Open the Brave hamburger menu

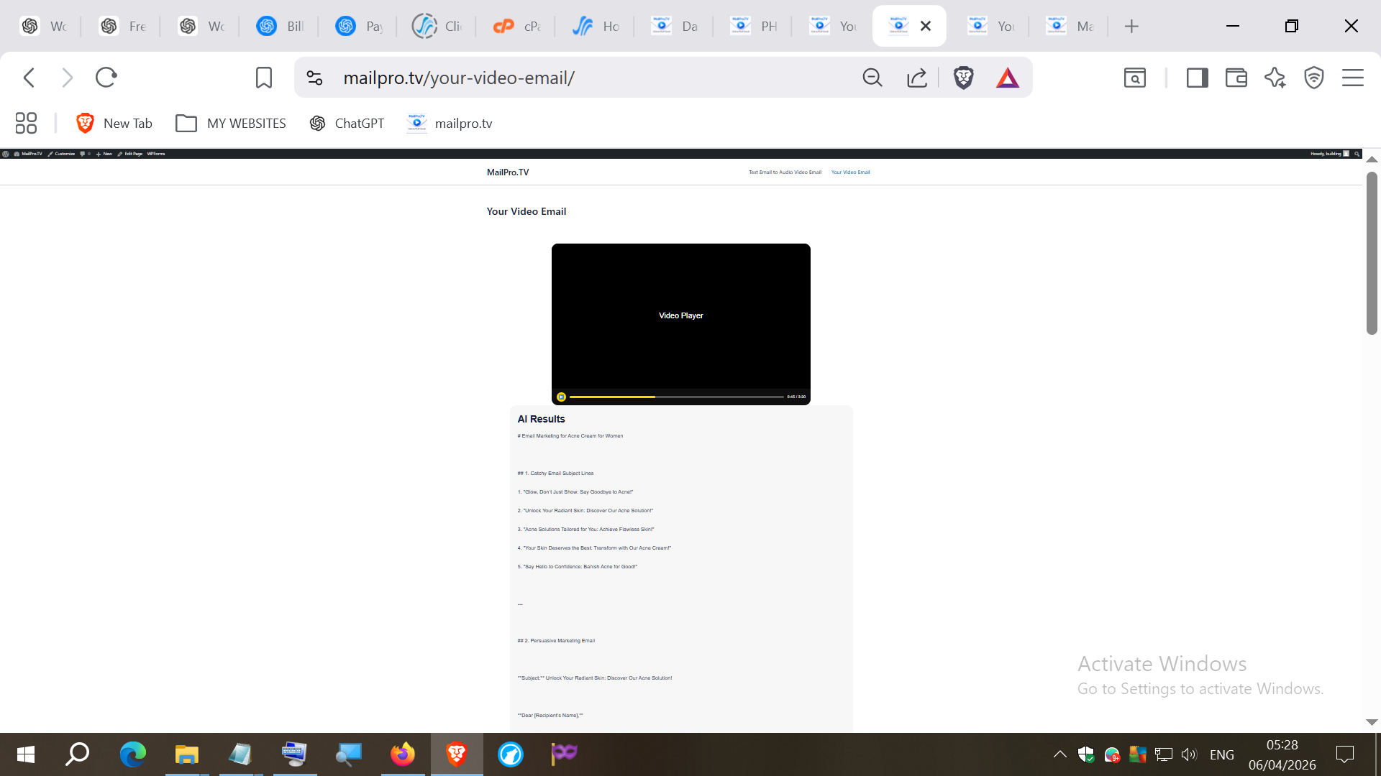click(1352, 78)
